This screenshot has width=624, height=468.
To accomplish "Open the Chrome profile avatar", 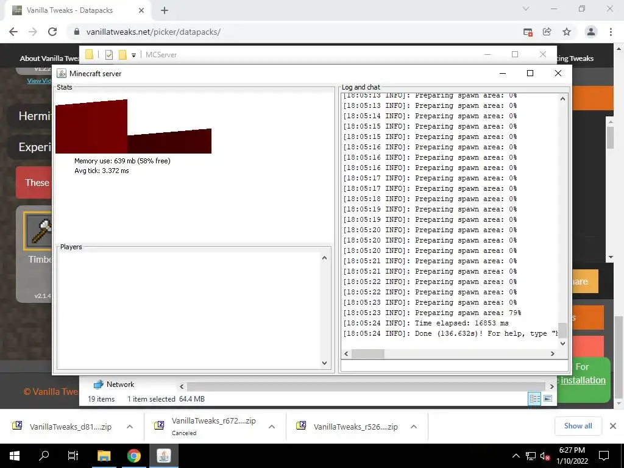I will 591,32.
